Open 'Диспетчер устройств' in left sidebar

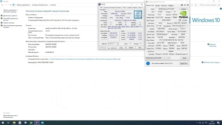tap(10, 16)
